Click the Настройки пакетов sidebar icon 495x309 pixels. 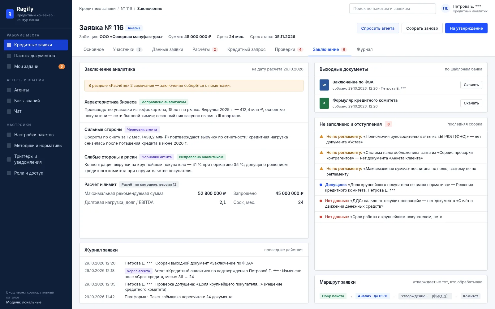coord(9,135)
